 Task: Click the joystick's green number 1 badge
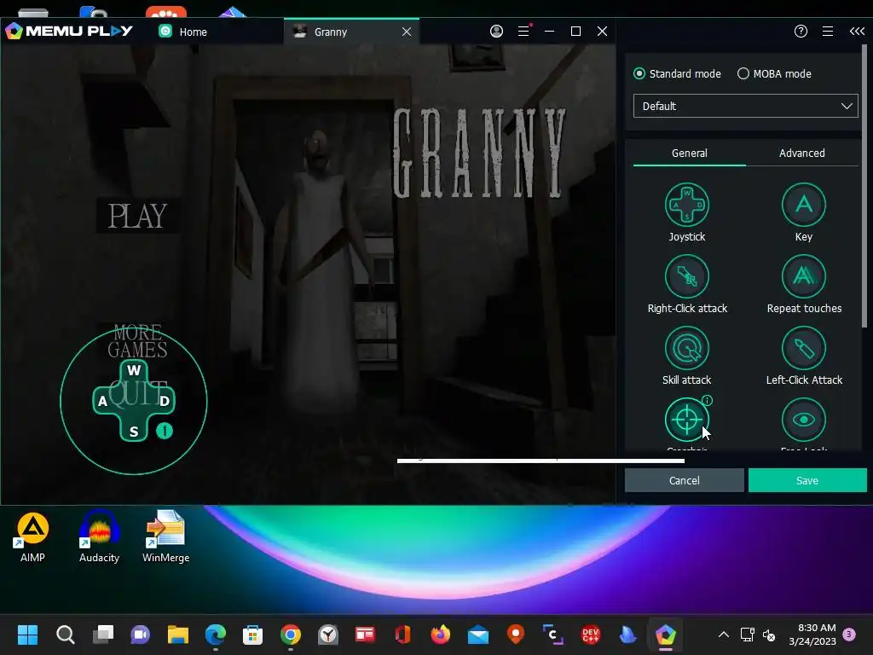click(165, 431)
